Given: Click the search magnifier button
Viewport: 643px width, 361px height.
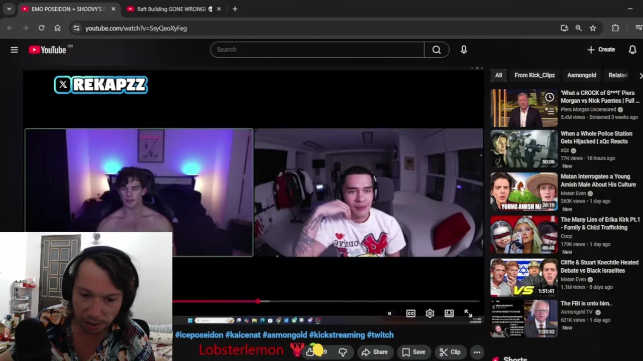Looking at the screenshot, I should [437, 50].
